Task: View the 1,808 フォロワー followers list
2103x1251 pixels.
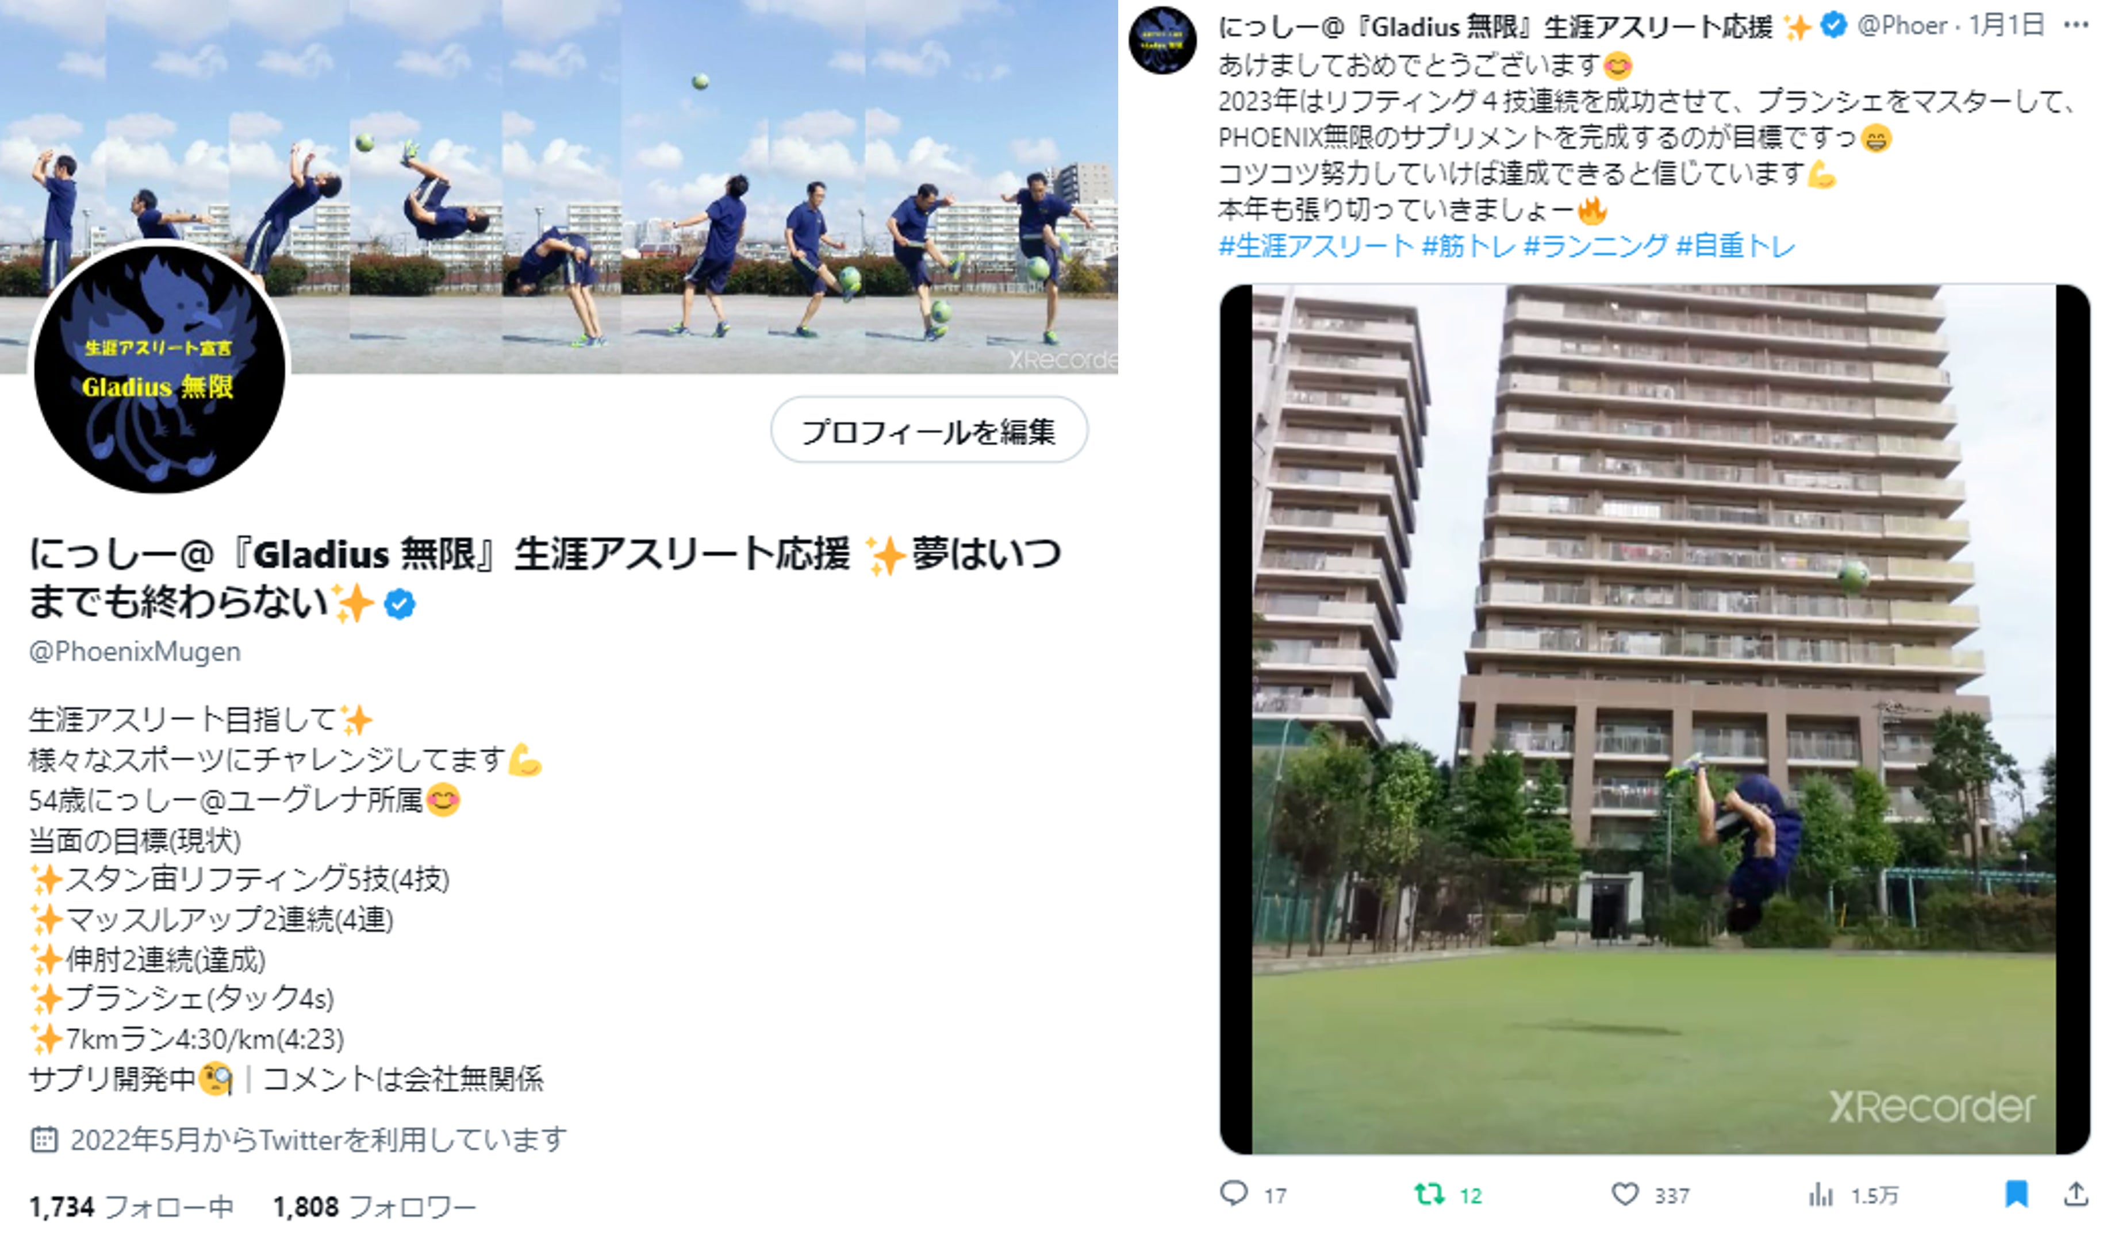Action: tap(374, 1206)
